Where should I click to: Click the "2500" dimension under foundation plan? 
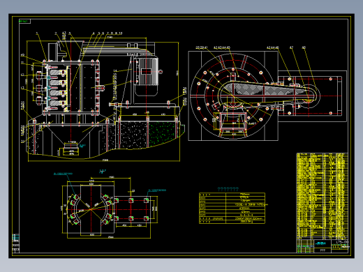point(111,237)
